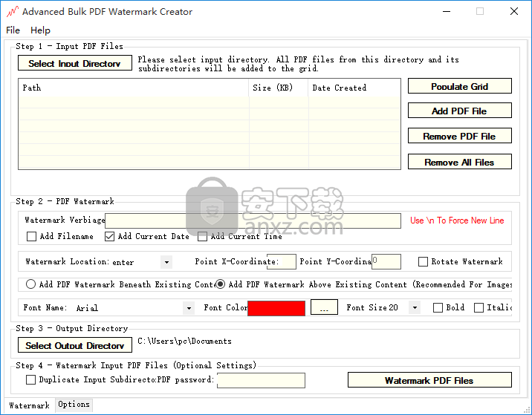The width and height of the screenshot is (532, 415).
Task: Click the Populate Grid button
Action: click(x=460, y=86)
